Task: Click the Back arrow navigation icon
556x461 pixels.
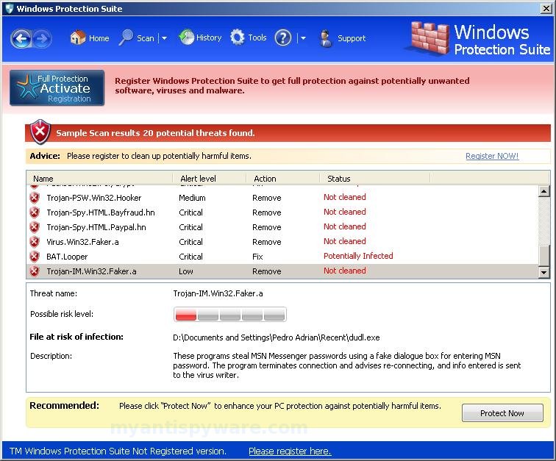Action: click(21, 38)
